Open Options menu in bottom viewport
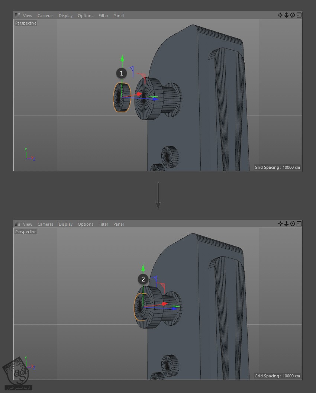The height and width of the screenshot is (393, 316). pos(85,224)
